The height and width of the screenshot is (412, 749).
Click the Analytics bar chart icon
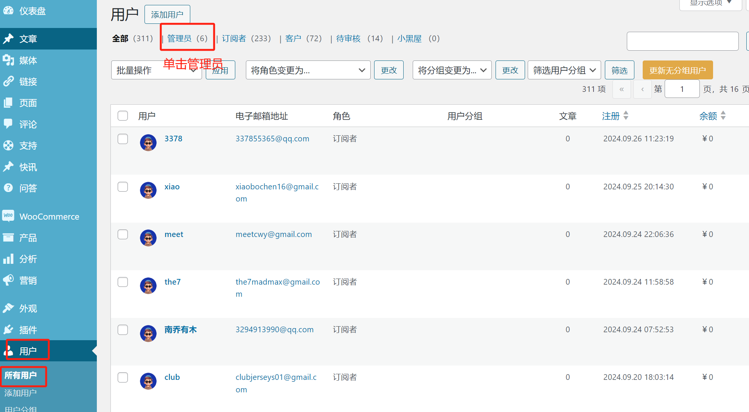click(8, 259)
